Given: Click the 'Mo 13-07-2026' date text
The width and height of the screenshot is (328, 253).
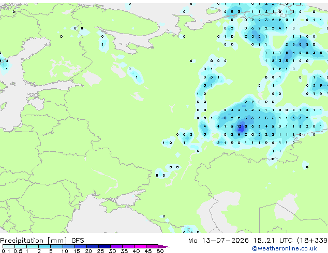Looking at the screenshot, I should tap(218, 241).
